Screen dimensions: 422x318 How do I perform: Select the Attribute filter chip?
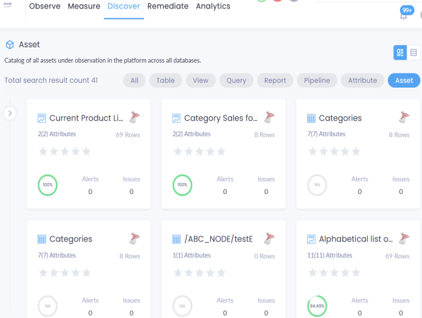tap(362, 80)
